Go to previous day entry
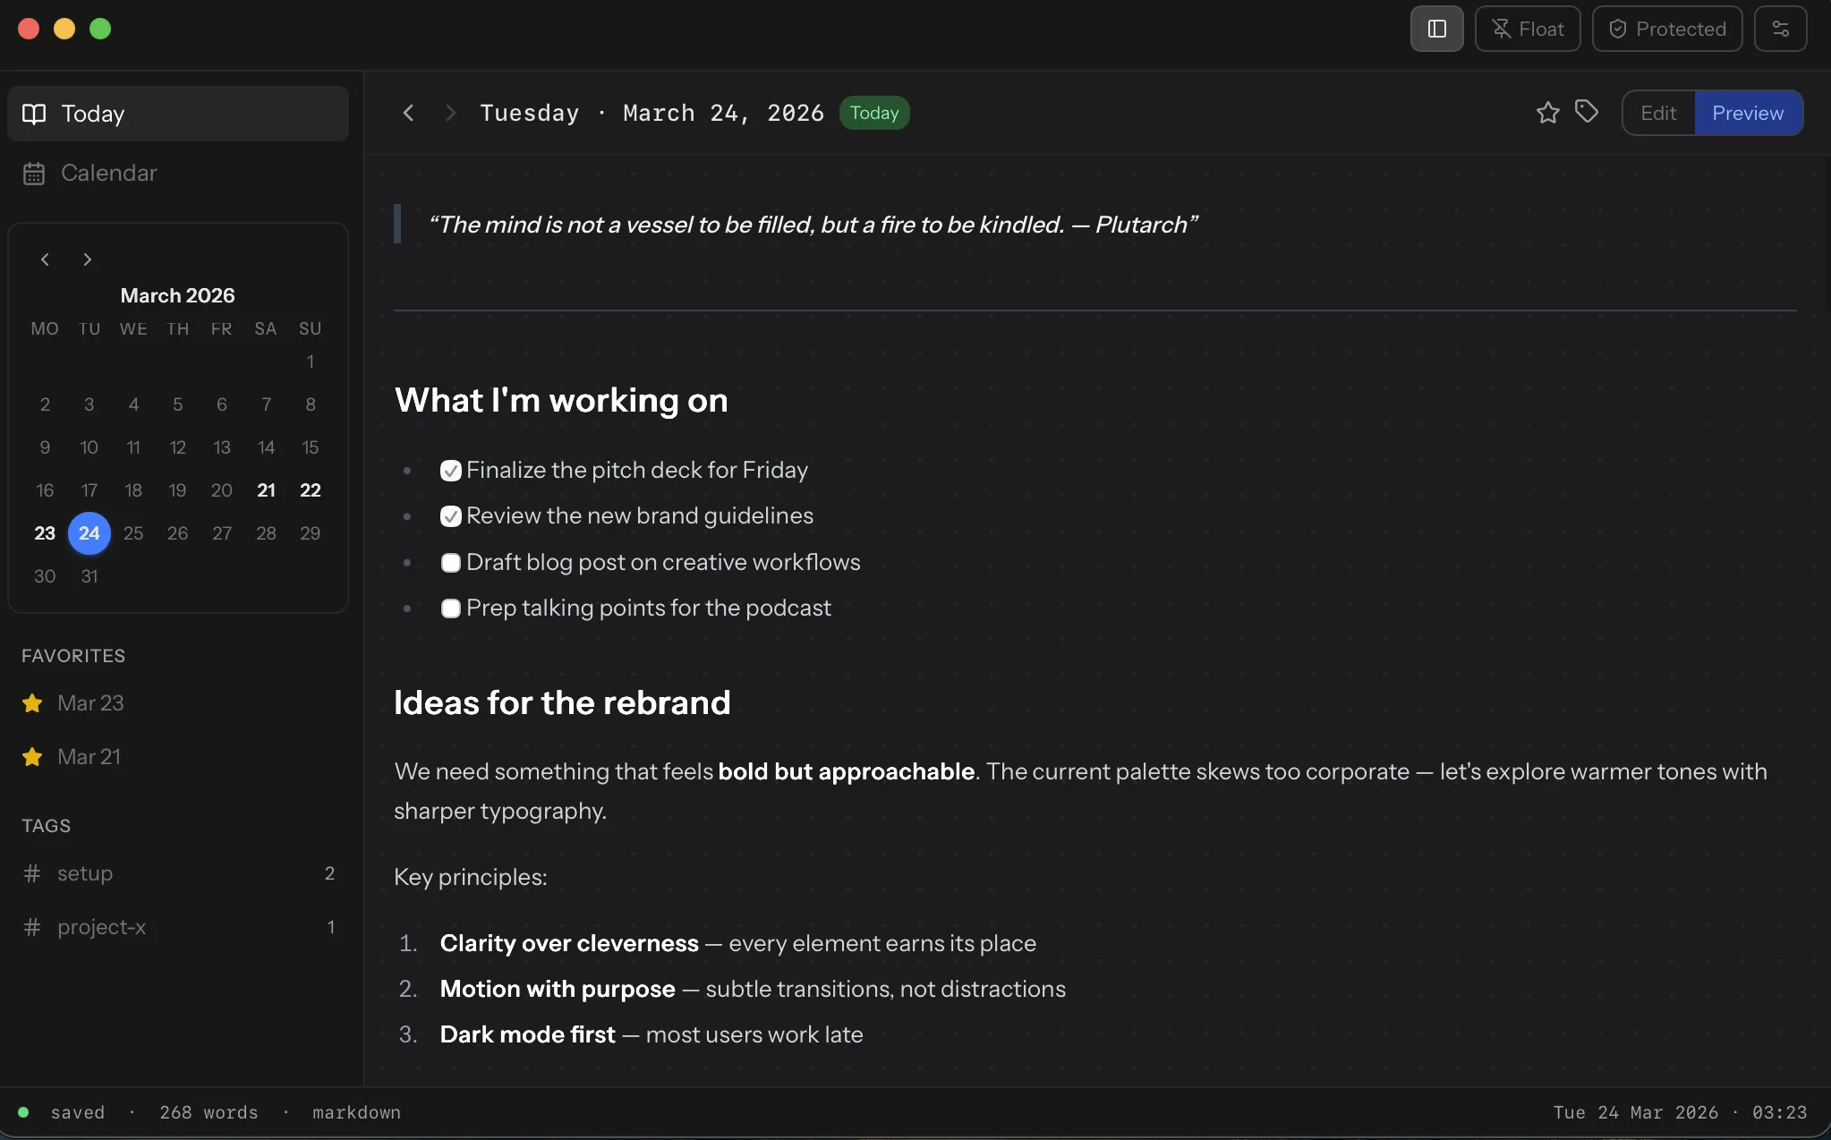1831x1140 pixels. [408, 113]
